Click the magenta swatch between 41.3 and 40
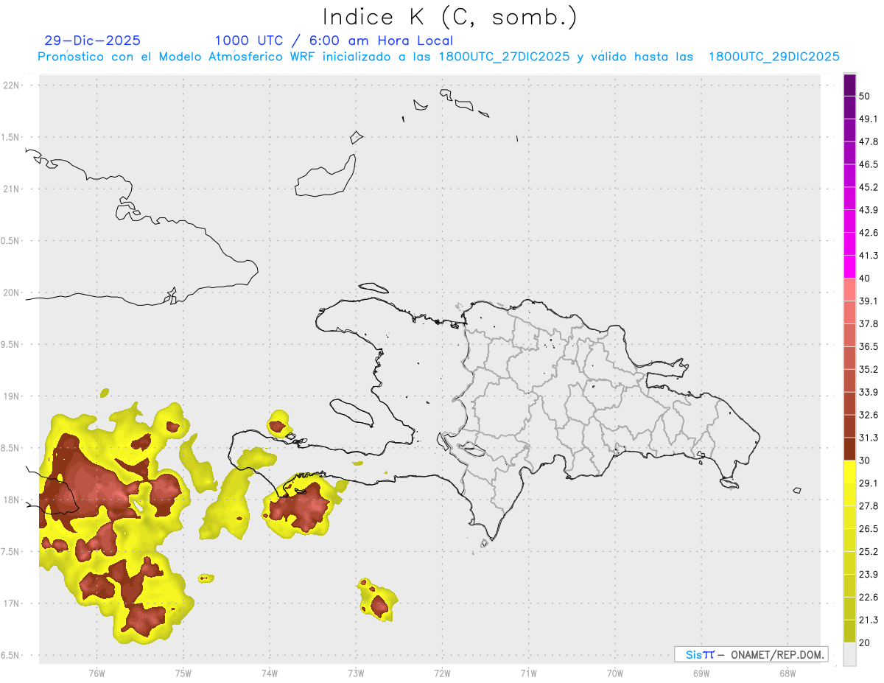This screenshot has height=683, width=884. 849,267
